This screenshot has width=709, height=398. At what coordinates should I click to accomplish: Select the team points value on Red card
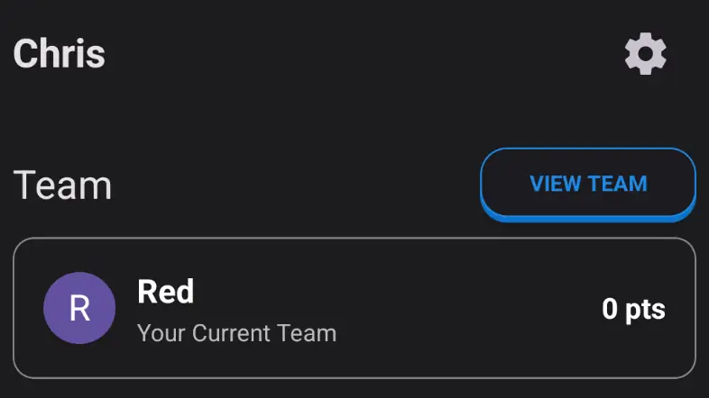pyautogui.click(x=633, y=309)
